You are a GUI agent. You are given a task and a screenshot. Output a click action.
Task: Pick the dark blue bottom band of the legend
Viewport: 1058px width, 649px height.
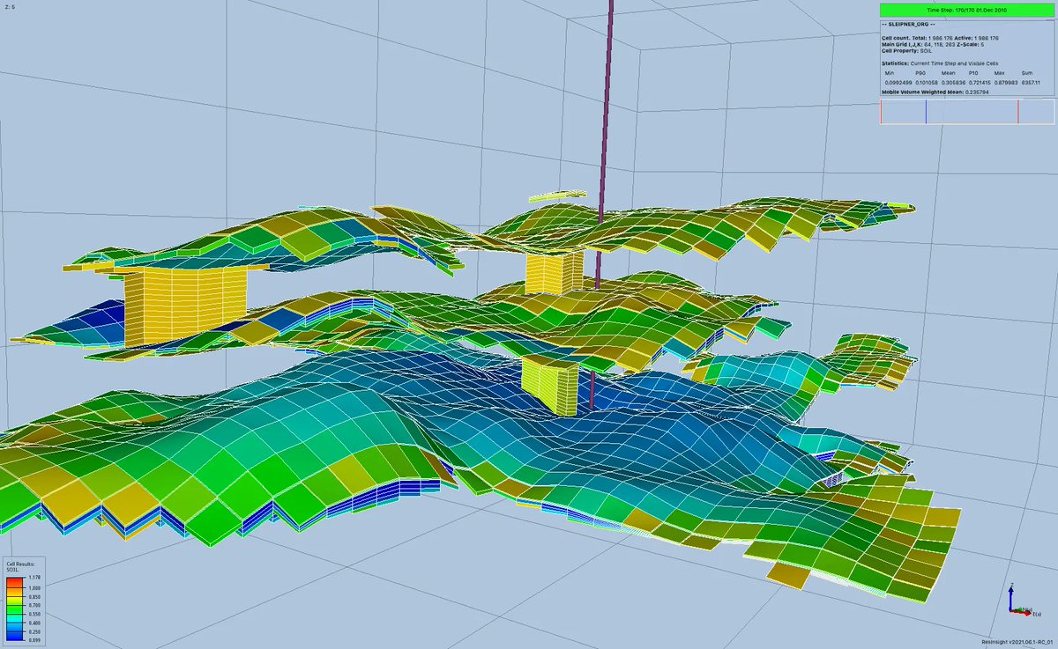point(14,634)
